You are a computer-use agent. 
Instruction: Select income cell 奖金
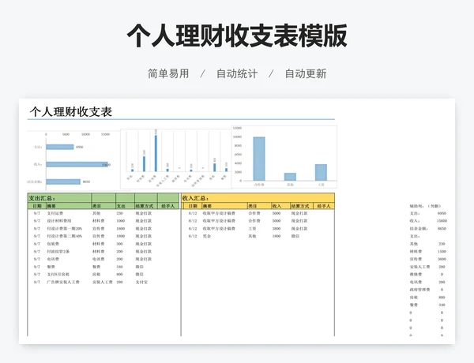pos(207,236)
